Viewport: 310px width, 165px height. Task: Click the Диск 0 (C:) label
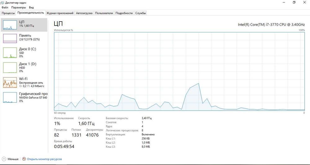28,49
